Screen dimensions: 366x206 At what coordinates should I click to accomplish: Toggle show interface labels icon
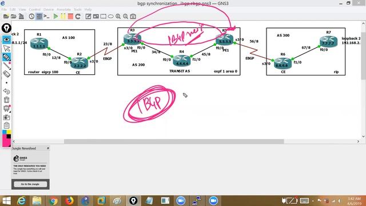(x=39, y=17)
